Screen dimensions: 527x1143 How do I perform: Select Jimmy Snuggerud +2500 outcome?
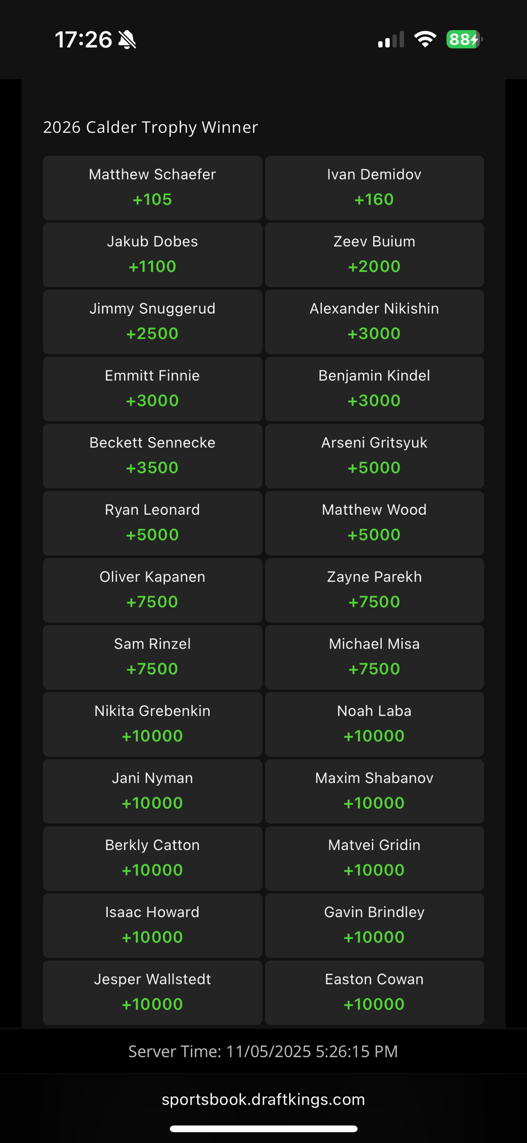[x=152, y=322]
